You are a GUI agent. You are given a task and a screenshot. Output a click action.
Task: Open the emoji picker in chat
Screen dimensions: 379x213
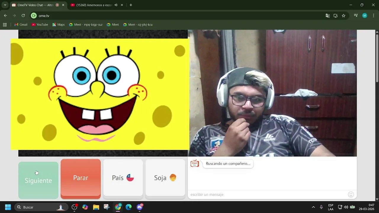pyautogui.click(x=351, y=194)
